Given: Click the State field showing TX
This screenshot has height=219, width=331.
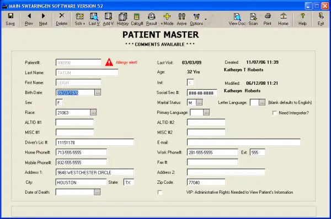Looking at the screenshot, I should coord(129,182).
